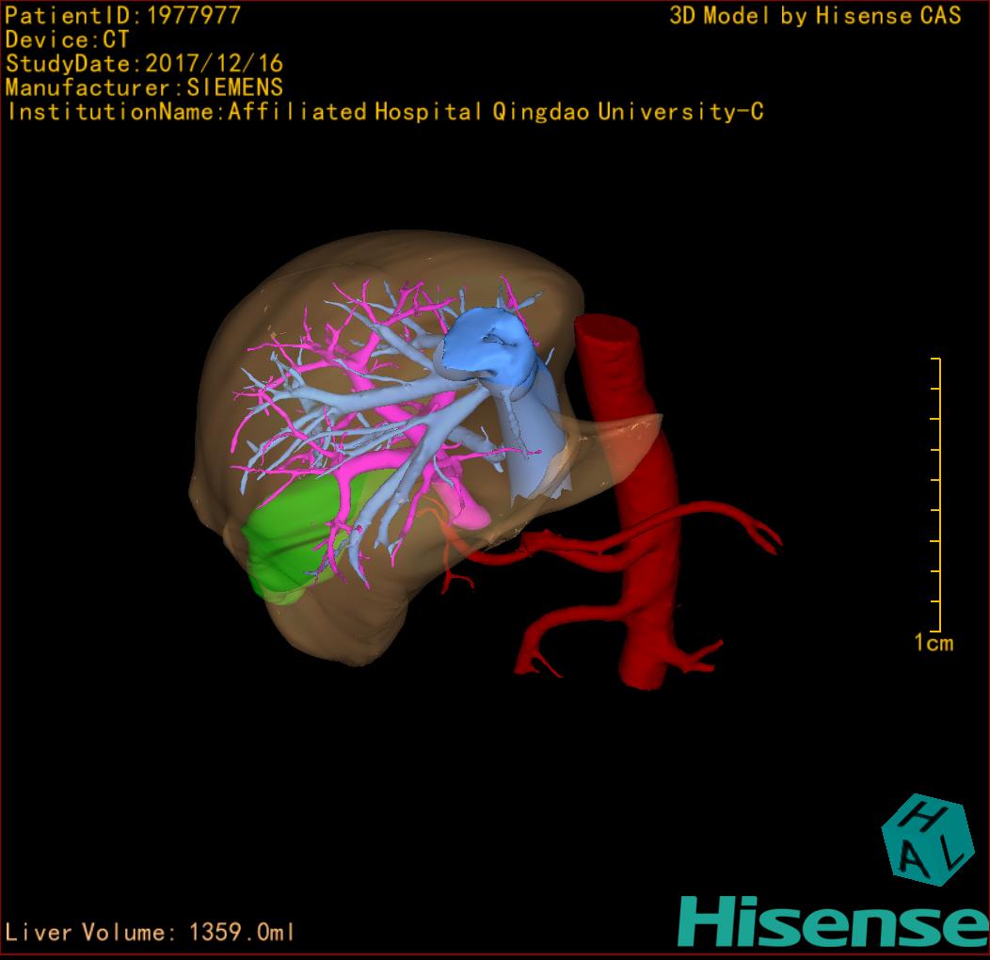This screenshot has height=960, width=990.
Task: Click the InstitutionName overlay line
Action: coord(384,112)
